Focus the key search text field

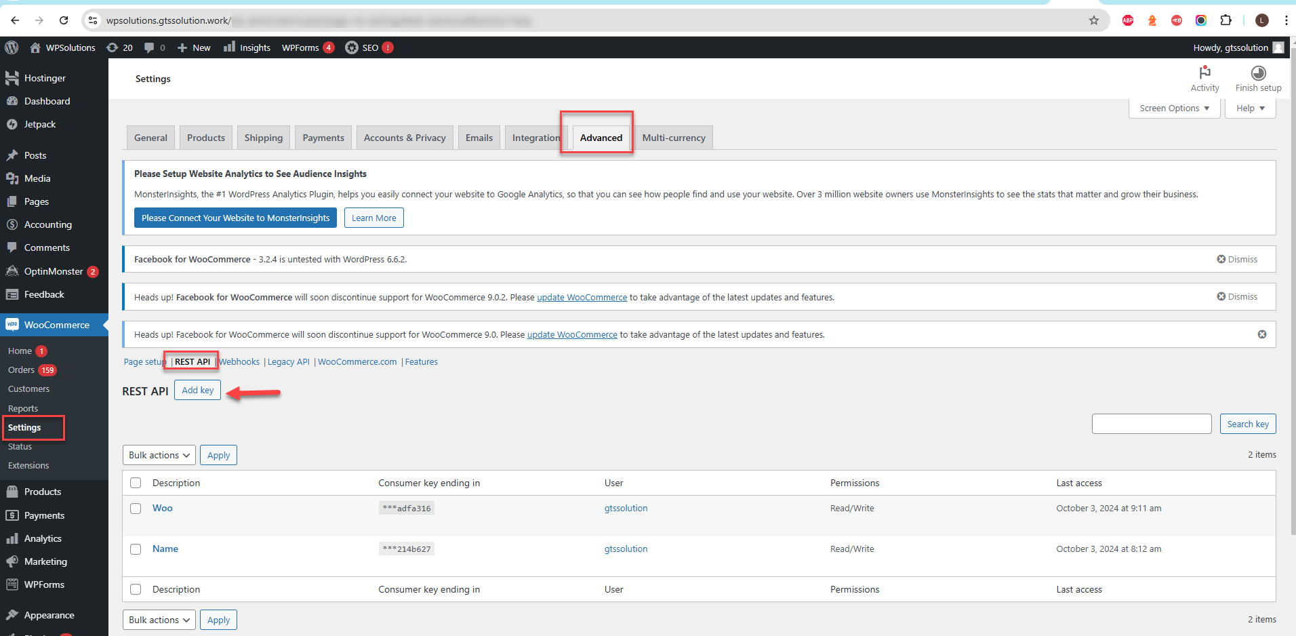[1151, 424]
